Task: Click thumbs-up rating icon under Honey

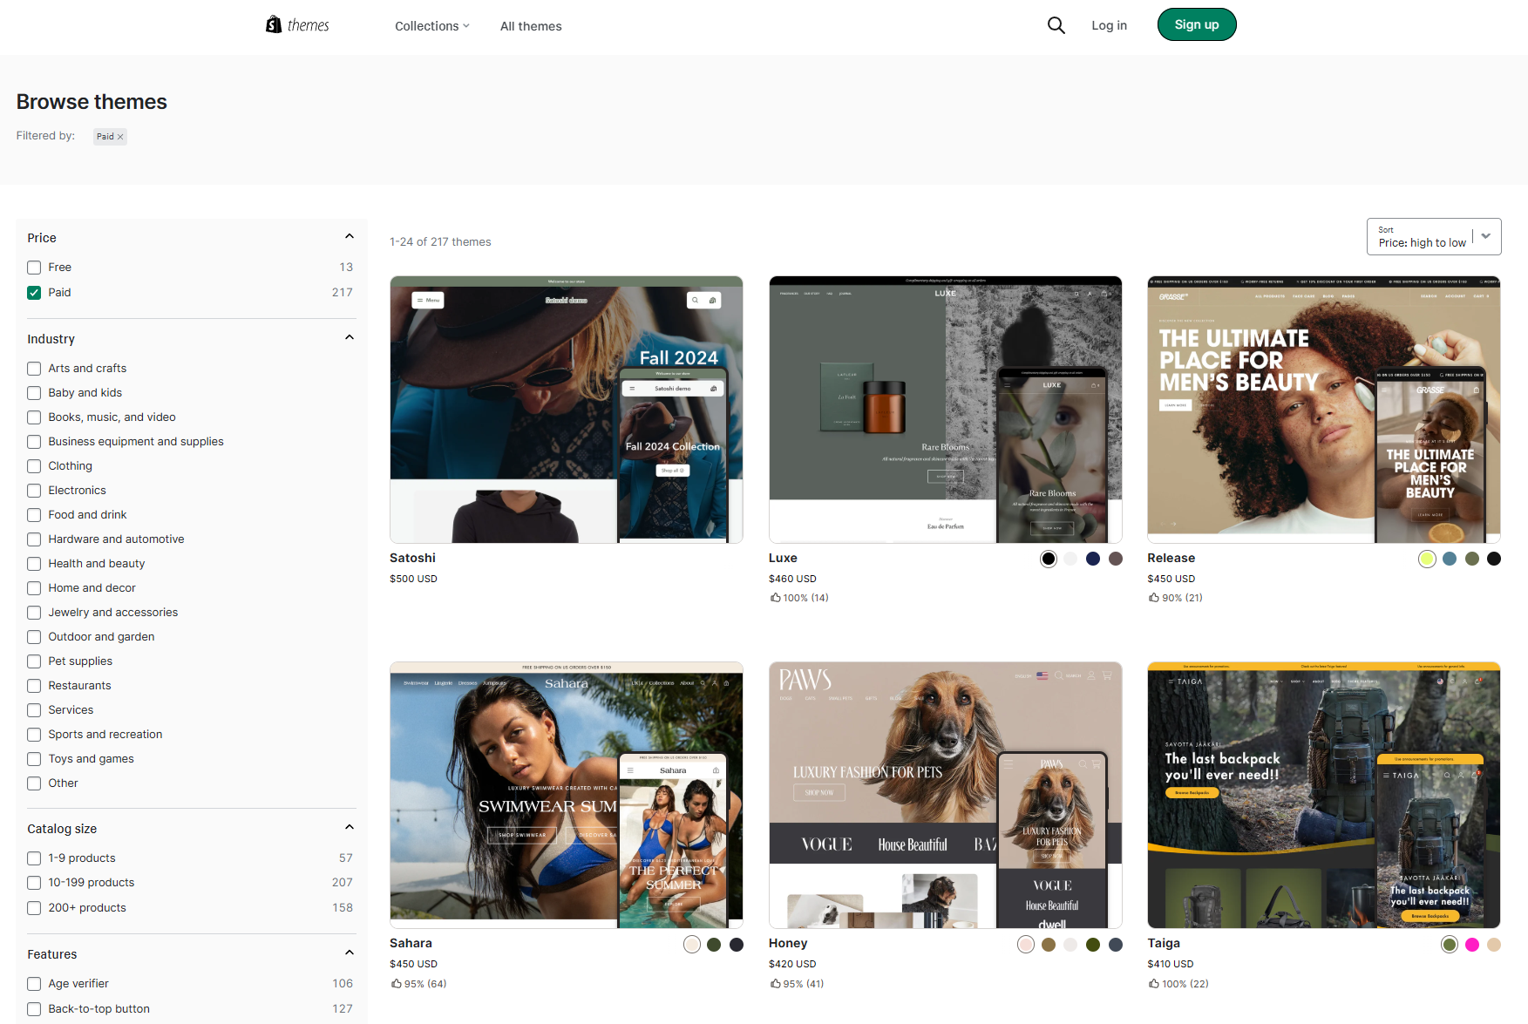Action: pyautogui.click(x=775, y=983)
